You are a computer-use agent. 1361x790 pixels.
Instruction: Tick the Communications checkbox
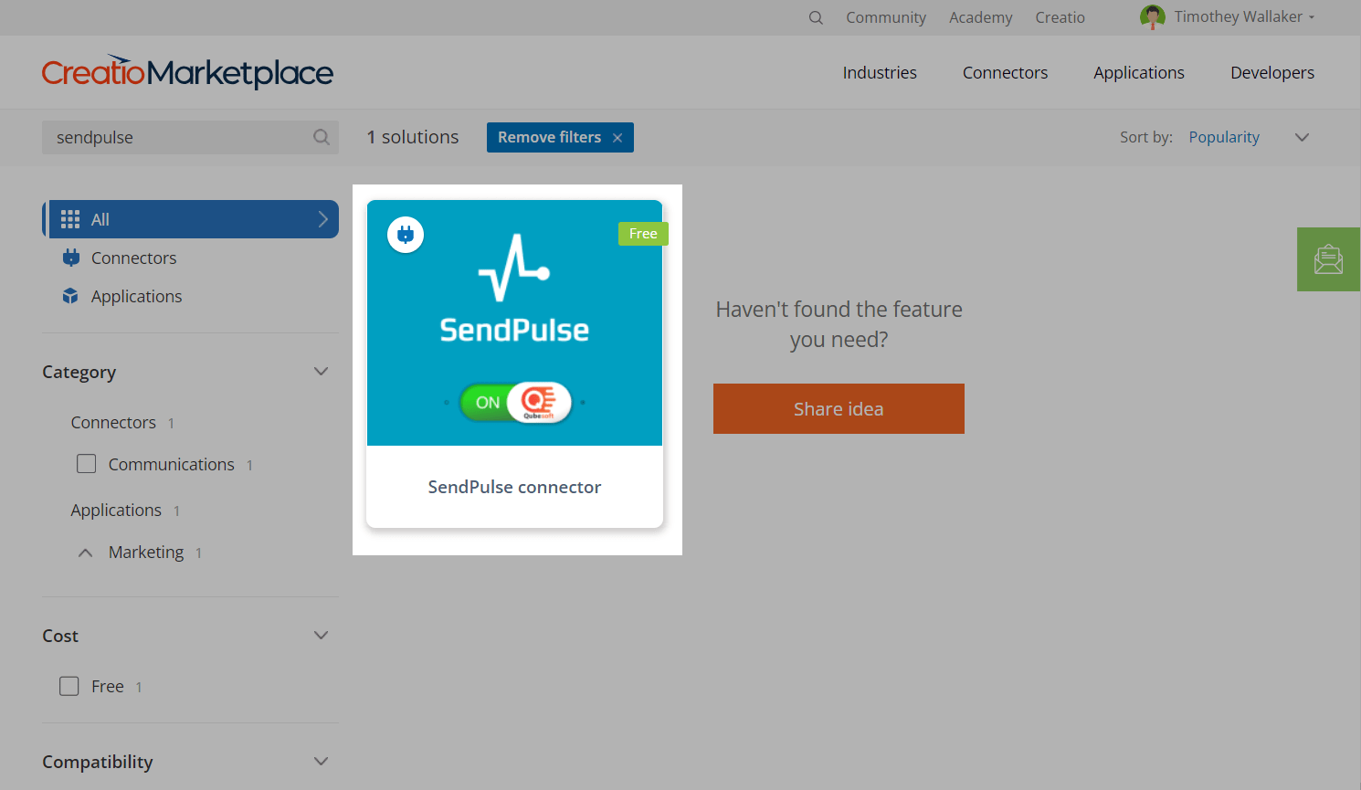tap(87, 464)
